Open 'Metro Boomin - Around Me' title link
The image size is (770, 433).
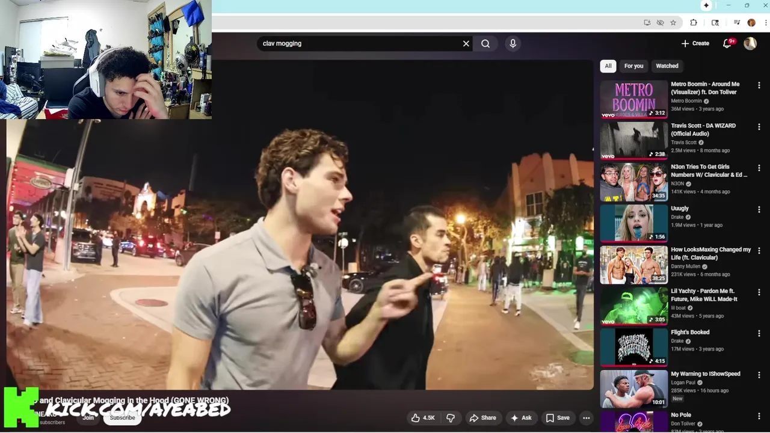click(705, 88)
